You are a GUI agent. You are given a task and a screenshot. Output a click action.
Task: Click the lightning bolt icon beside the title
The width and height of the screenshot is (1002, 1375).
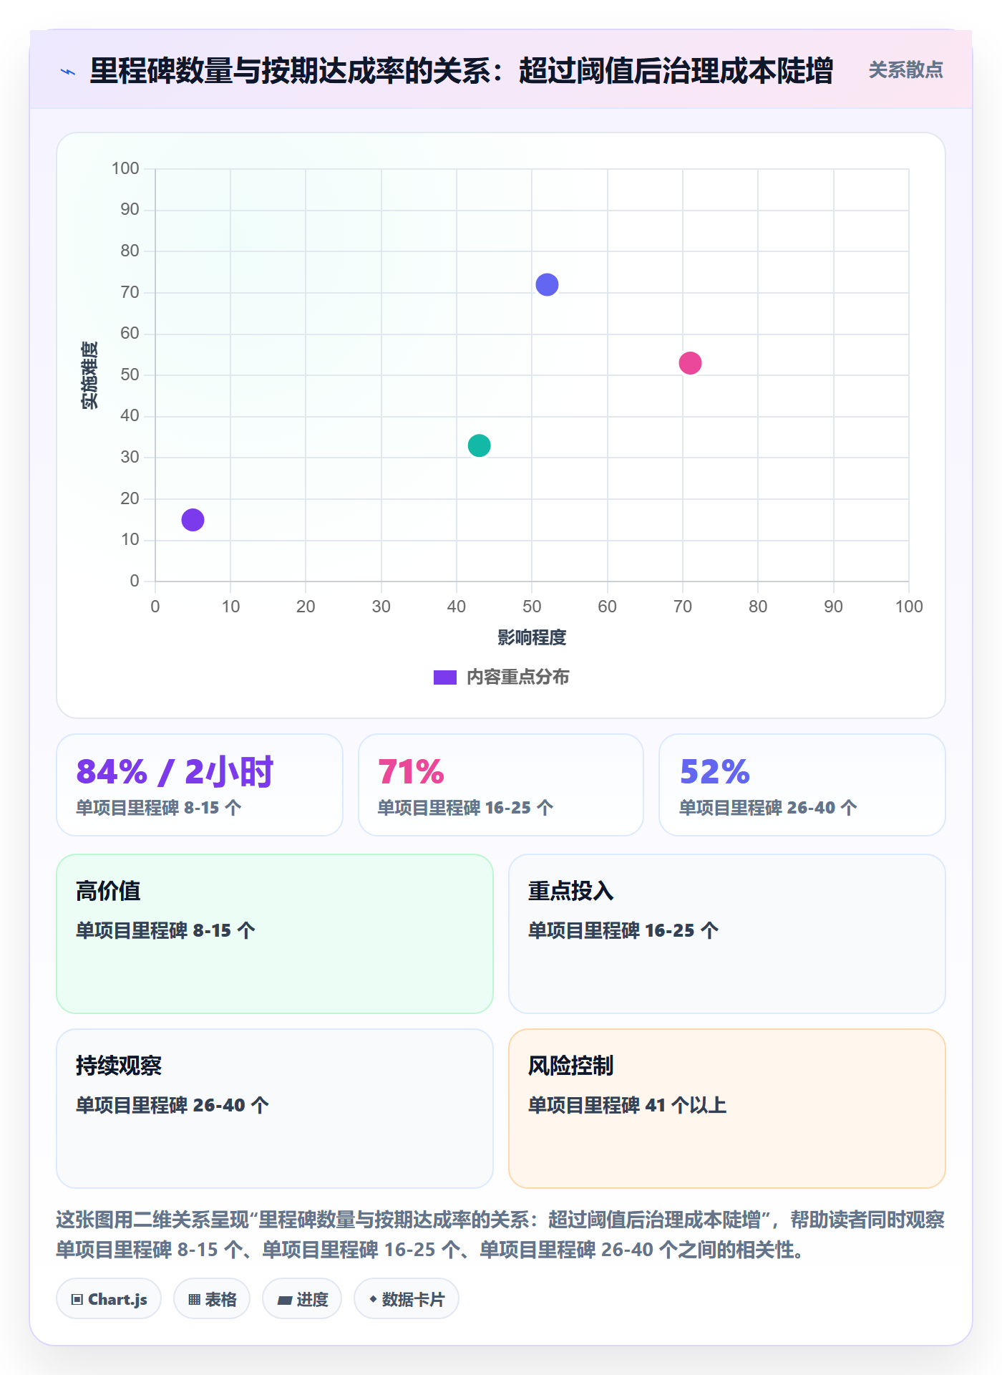pyautogui.click(x=68, y=72)
